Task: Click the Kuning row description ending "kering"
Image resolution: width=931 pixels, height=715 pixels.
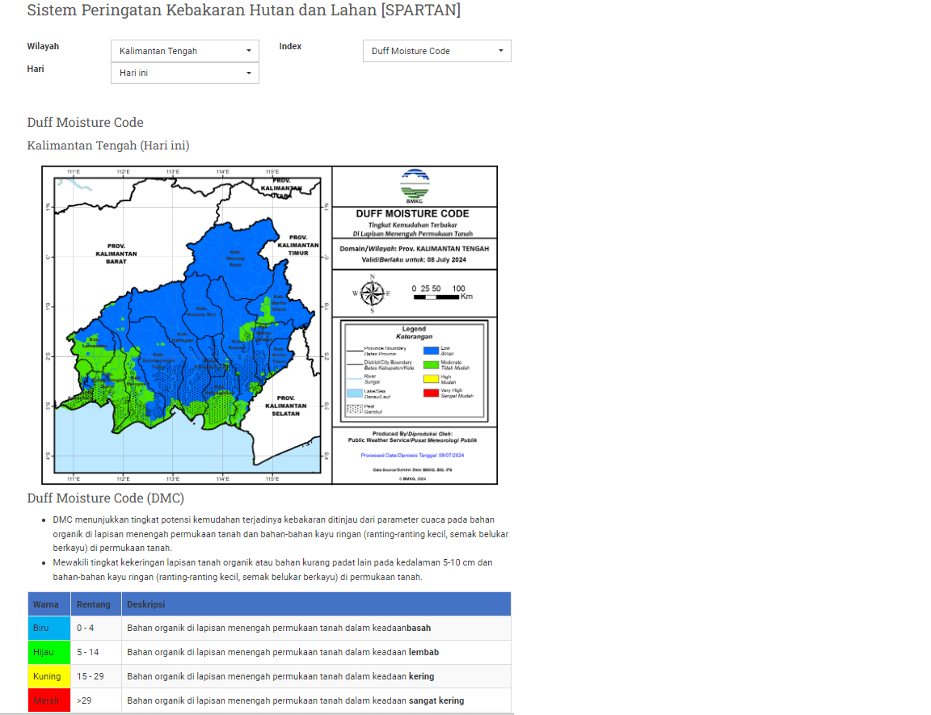Action: (x=281, y=676)
